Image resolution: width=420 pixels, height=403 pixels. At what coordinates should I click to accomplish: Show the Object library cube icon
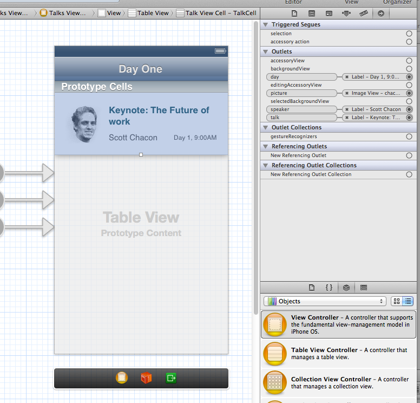tap(346, 288)
